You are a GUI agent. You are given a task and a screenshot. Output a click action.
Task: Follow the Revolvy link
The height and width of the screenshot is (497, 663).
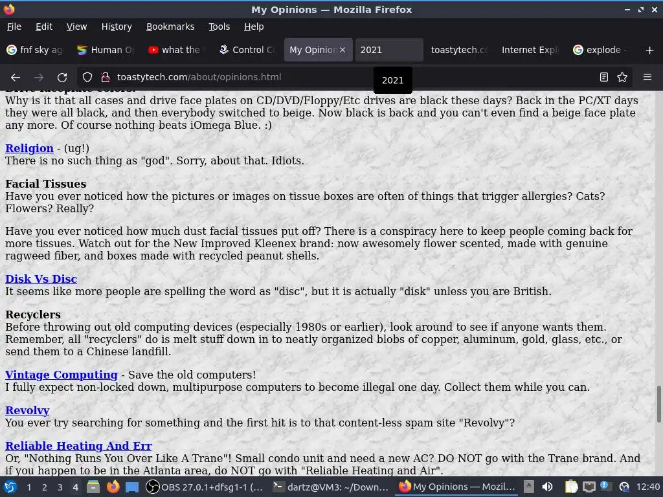point(27,410)
